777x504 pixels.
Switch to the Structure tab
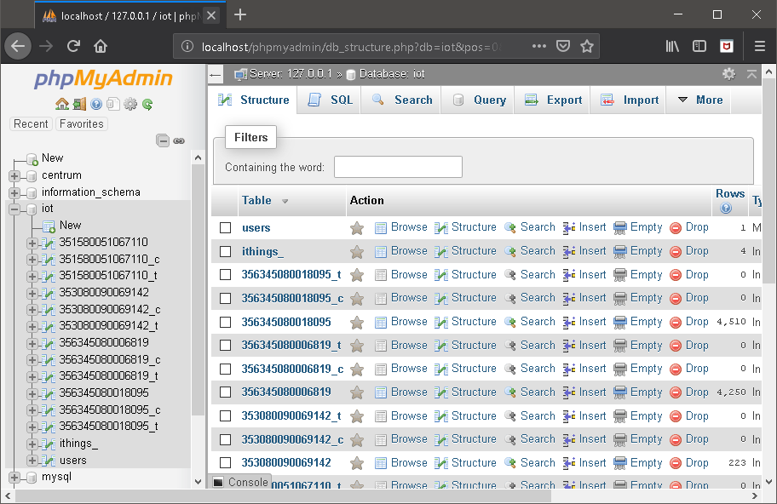(x=253, y=100)
